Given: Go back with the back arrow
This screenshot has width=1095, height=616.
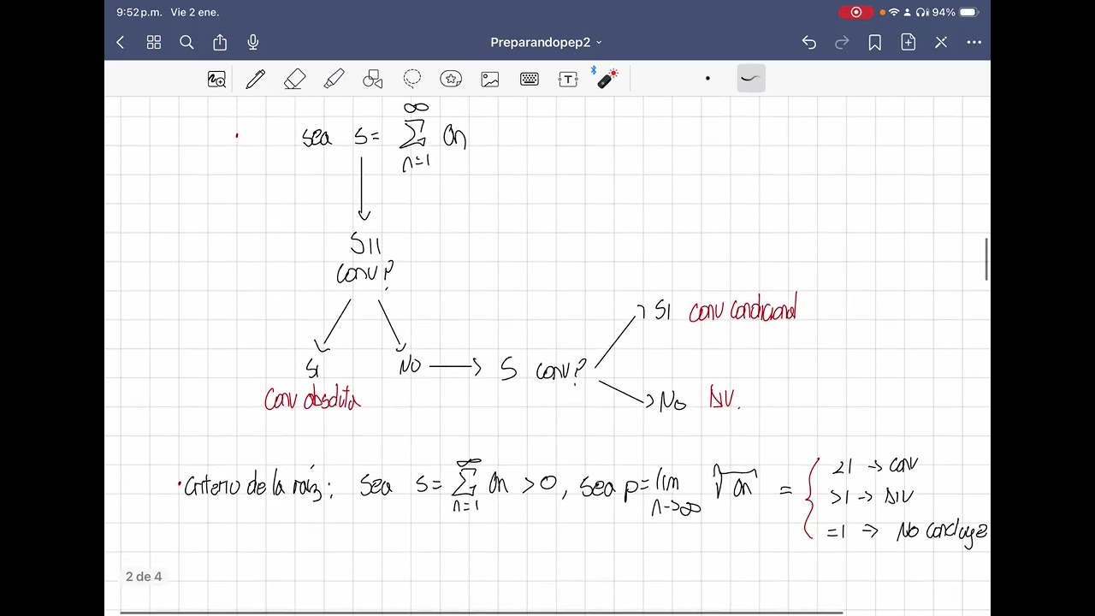Looking at the screenshot, I should (121, 42).
